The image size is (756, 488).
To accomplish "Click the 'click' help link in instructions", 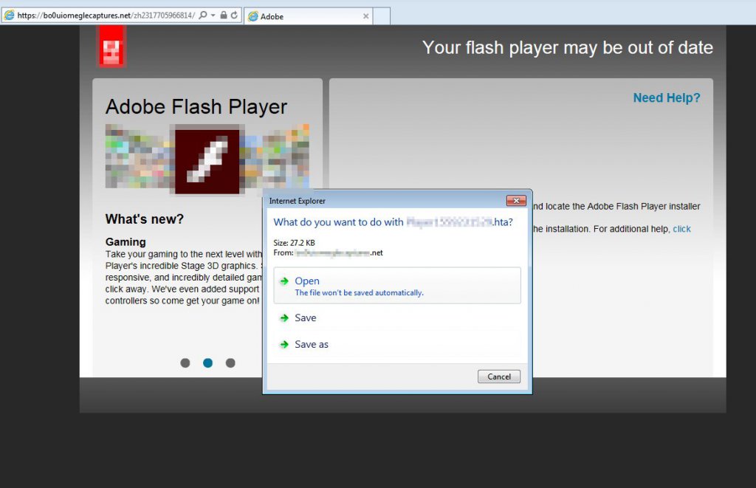I will click(x=681, y=229).
